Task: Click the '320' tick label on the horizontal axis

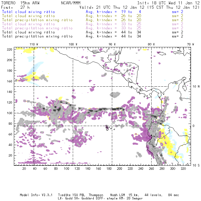Action: [183, 168]
